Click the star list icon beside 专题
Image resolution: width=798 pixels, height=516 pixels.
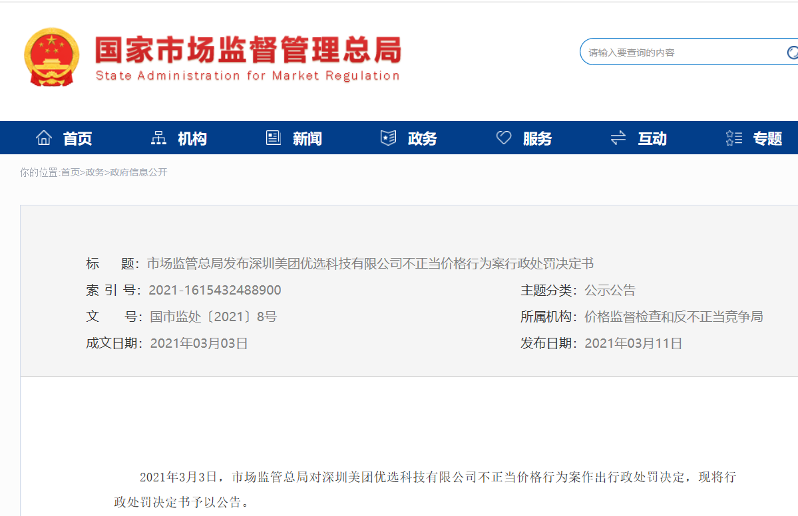point(733,138)
